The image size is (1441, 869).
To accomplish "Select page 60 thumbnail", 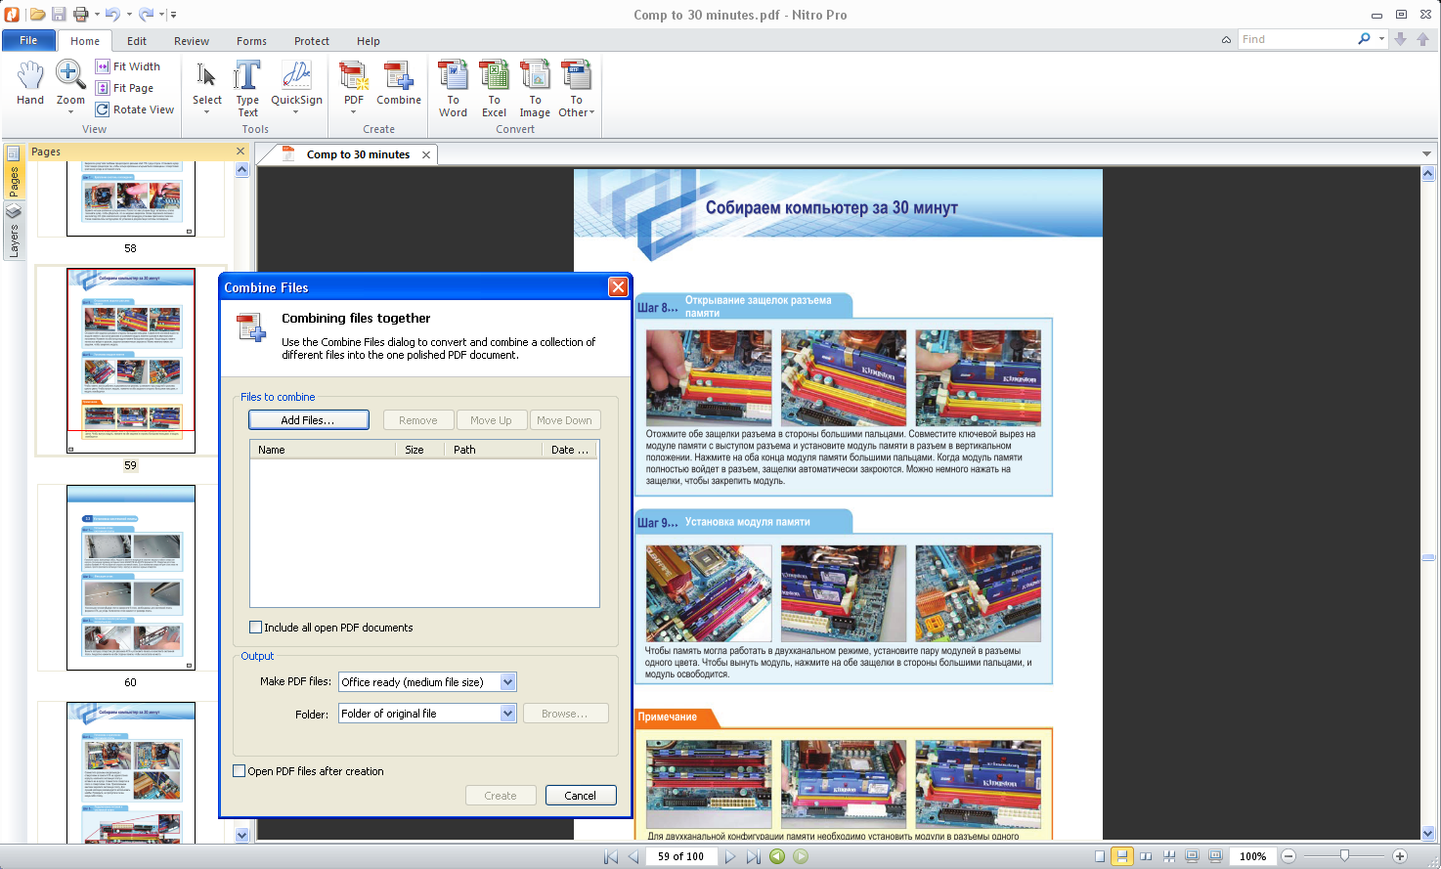I will (x=131, y=578).
